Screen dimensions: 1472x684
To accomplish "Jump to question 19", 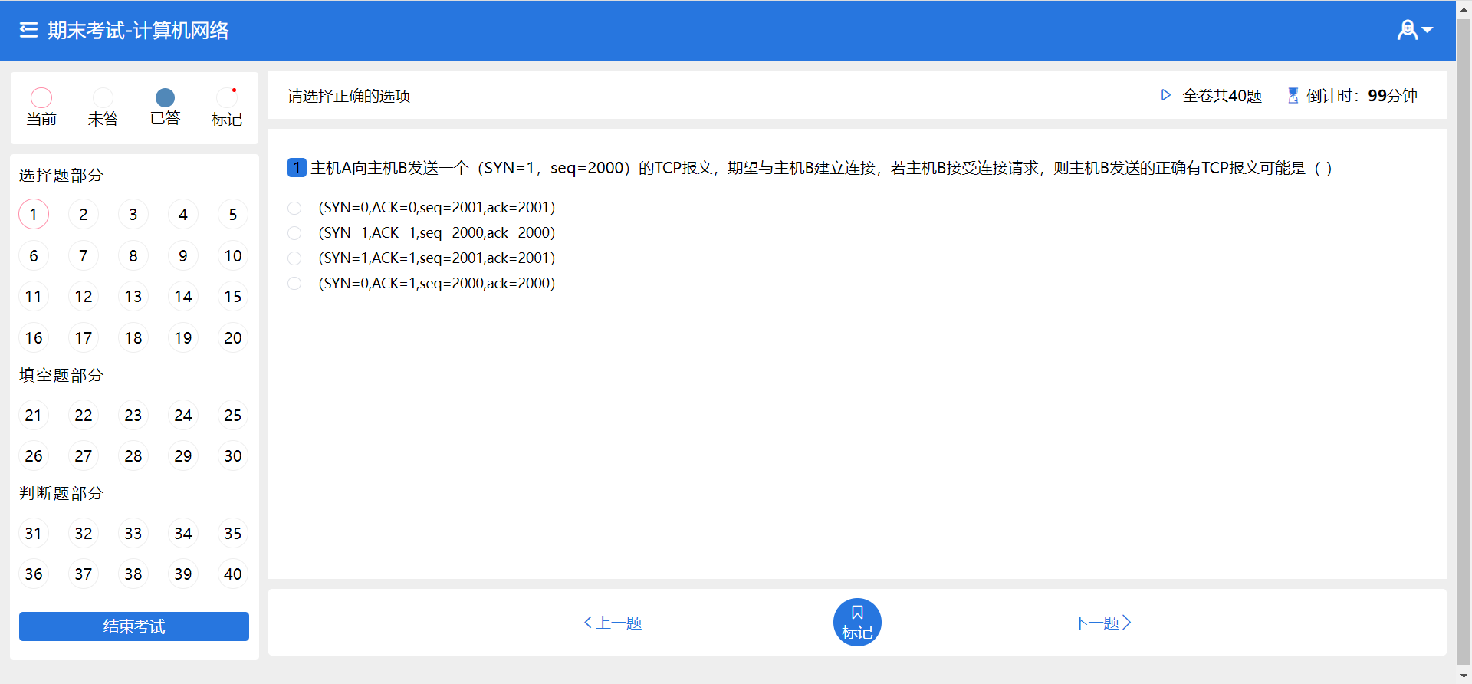I will click(x=183, y=337).
